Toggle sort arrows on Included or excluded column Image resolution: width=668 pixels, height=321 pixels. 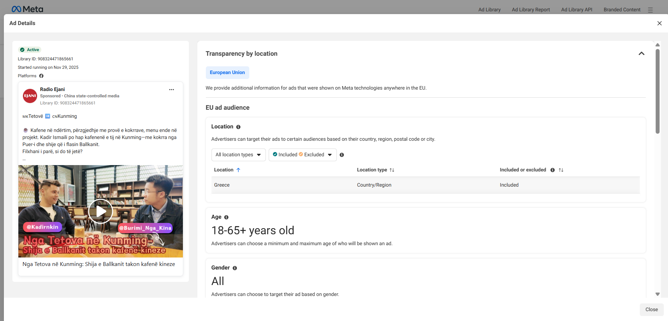tap(561, 170)
